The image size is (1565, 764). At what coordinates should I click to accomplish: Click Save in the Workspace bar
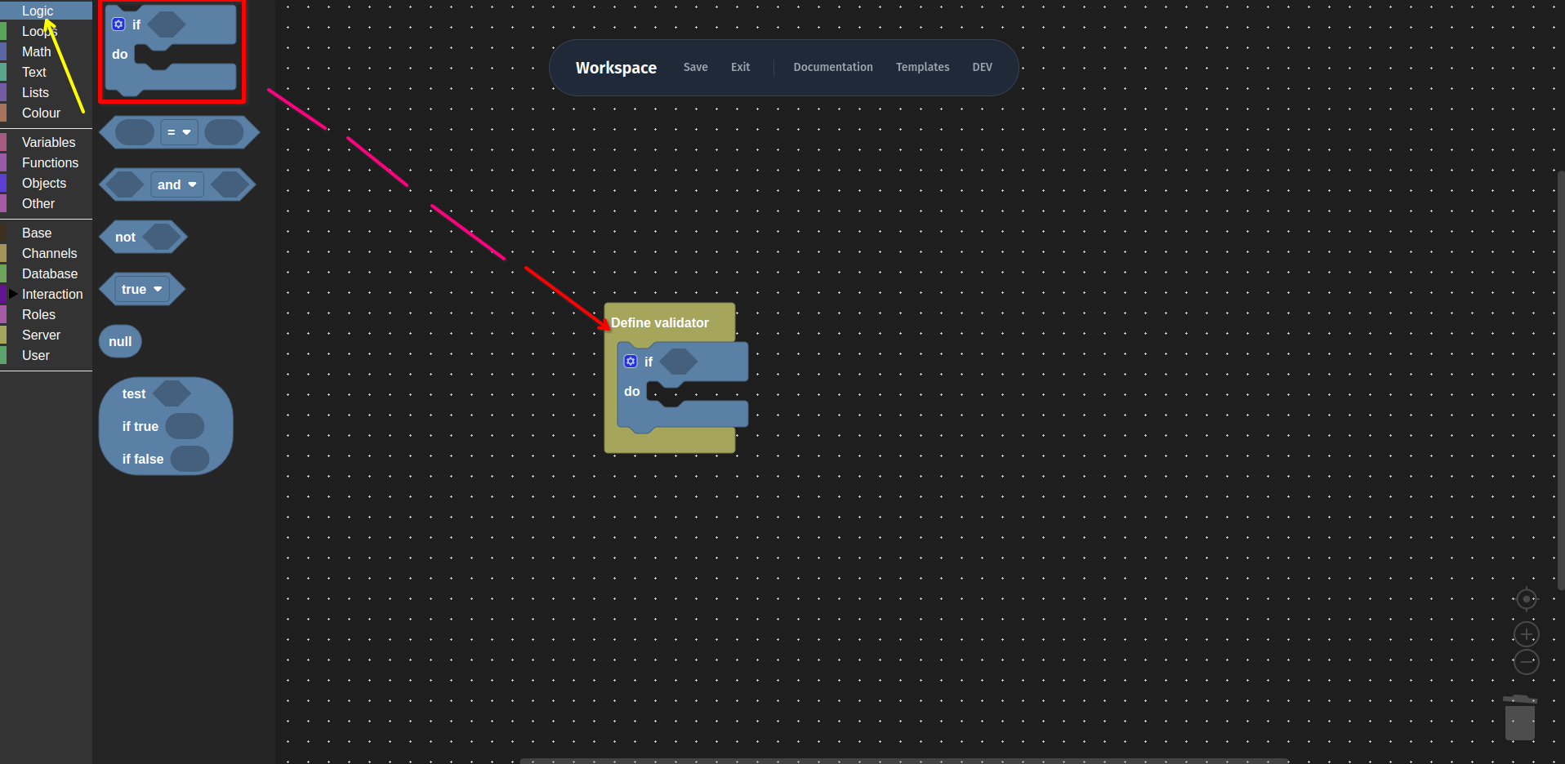point(695,67)
